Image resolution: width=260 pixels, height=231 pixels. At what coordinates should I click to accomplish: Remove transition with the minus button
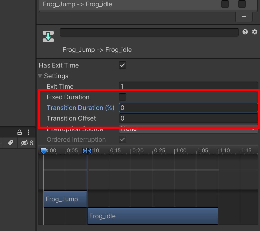(244, 16)
